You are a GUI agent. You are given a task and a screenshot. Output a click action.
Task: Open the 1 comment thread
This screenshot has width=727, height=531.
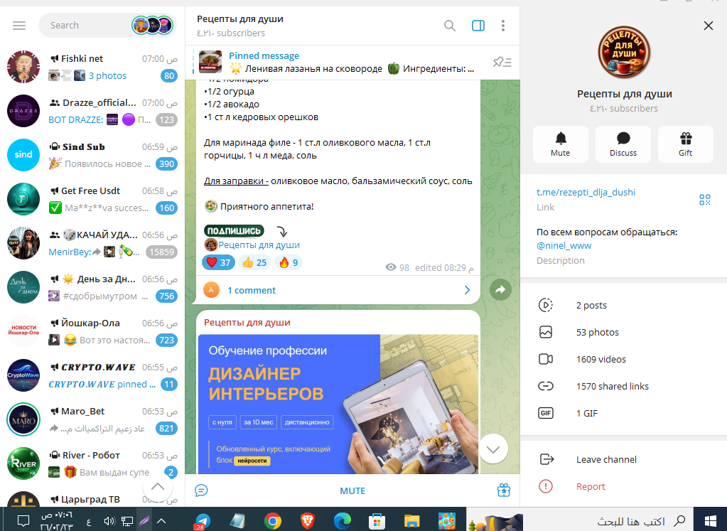(x=338, y=290)
